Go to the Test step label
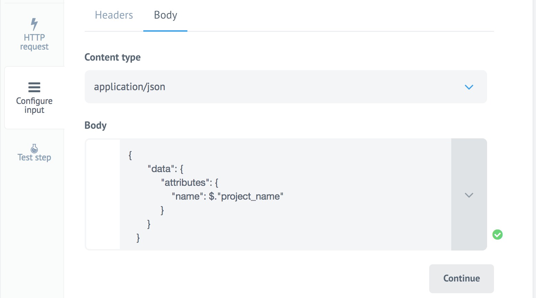This screenshot has width=536, height=298. tap(34, 158)
